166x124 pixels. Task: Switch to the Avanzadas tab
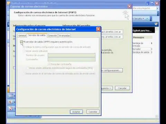click(x=64, y=35)
